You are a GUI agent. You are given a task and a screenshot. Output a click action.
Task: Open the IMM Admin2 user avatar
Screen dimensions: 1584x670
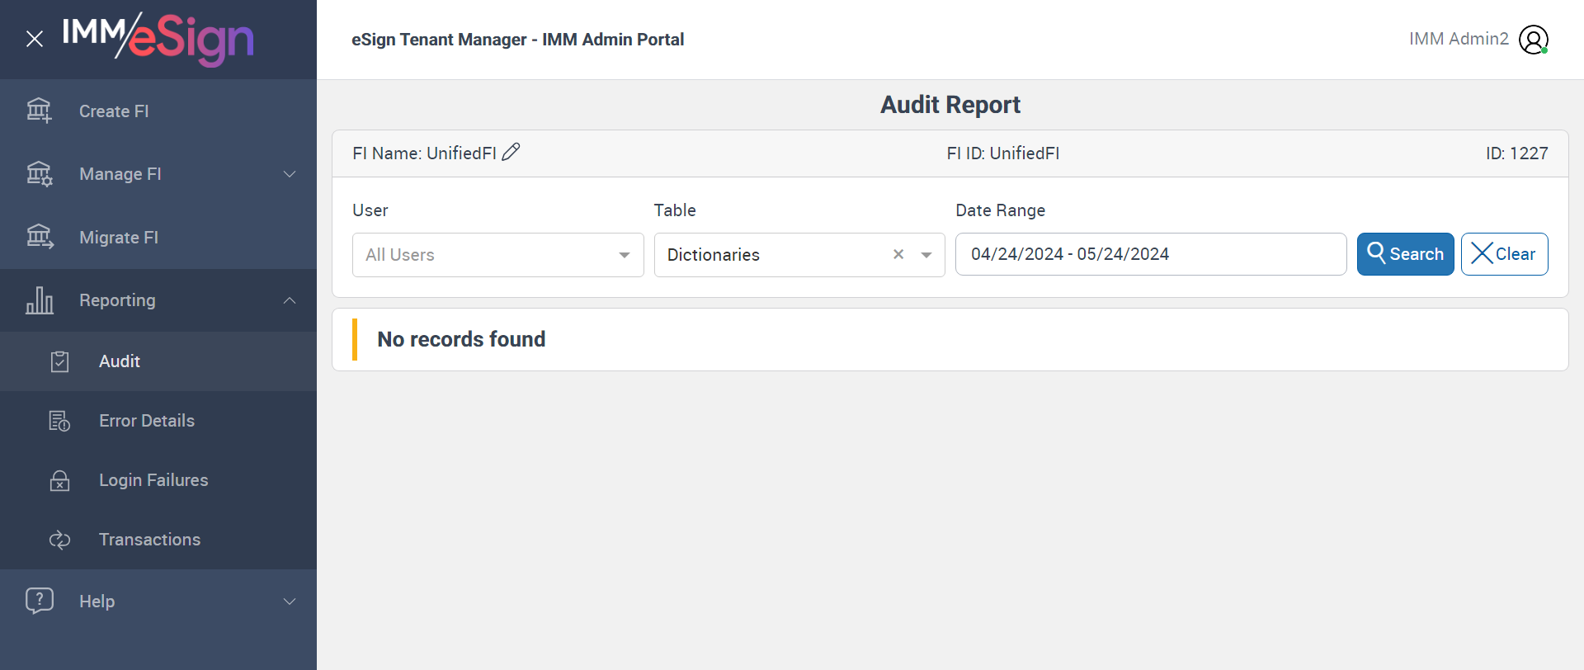1533,40
